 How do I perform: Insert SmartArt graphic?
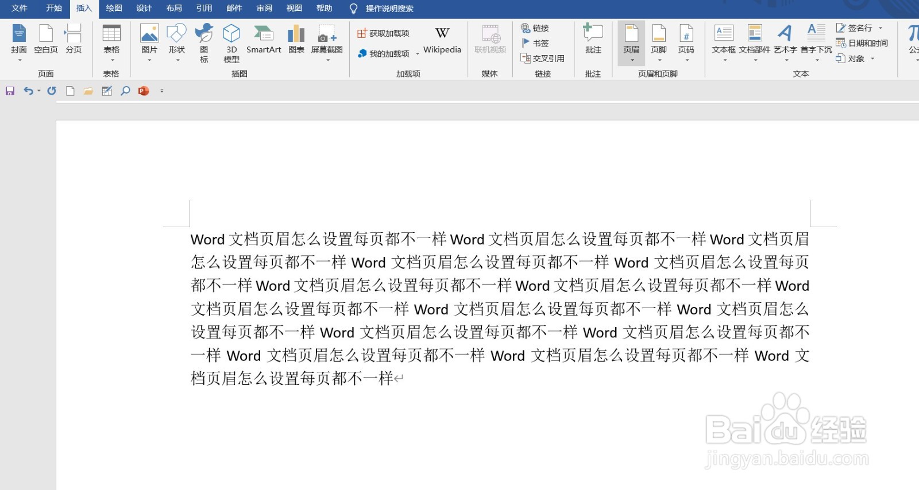264,40
